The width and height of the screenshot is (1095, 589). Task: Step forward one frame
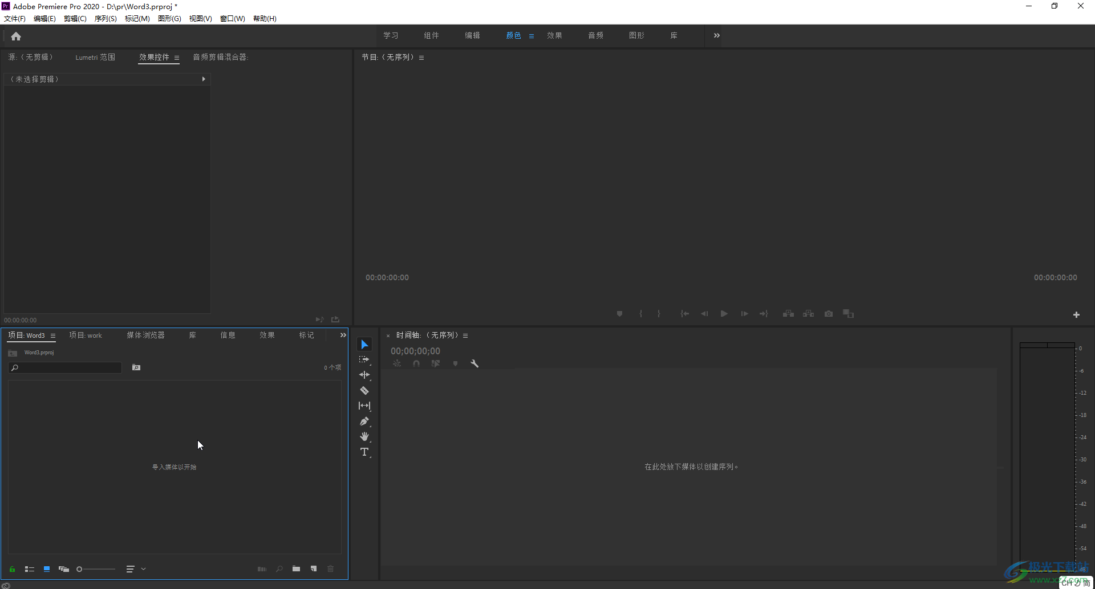click(x=744, y=314)
